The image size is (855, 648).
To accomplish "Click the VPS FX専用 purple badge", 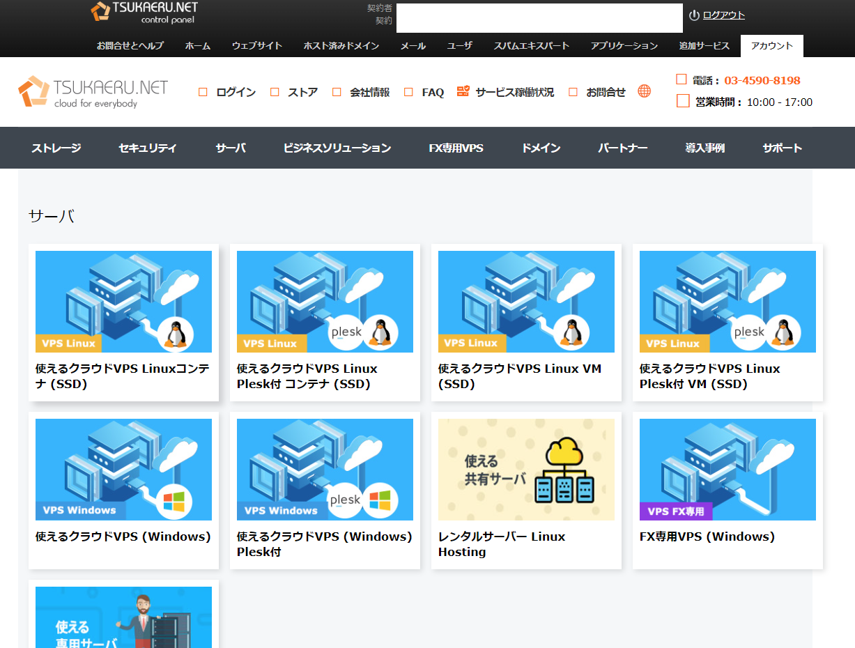I will tap(676, 511).
